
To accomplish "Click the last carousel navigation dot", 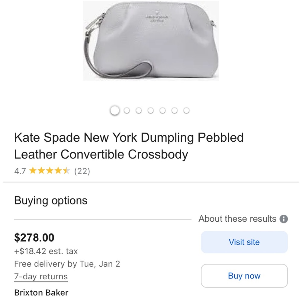I will [x=186, y=110].
